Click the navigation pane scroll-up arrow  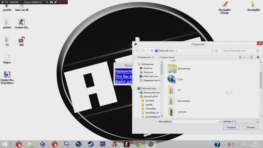click(161, 62)
